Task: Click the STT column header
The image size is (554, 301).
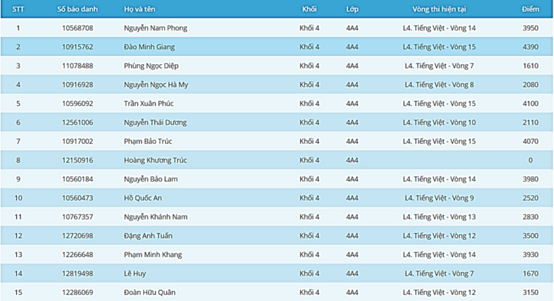Action: pyautogui.click(x=18, y=9)
